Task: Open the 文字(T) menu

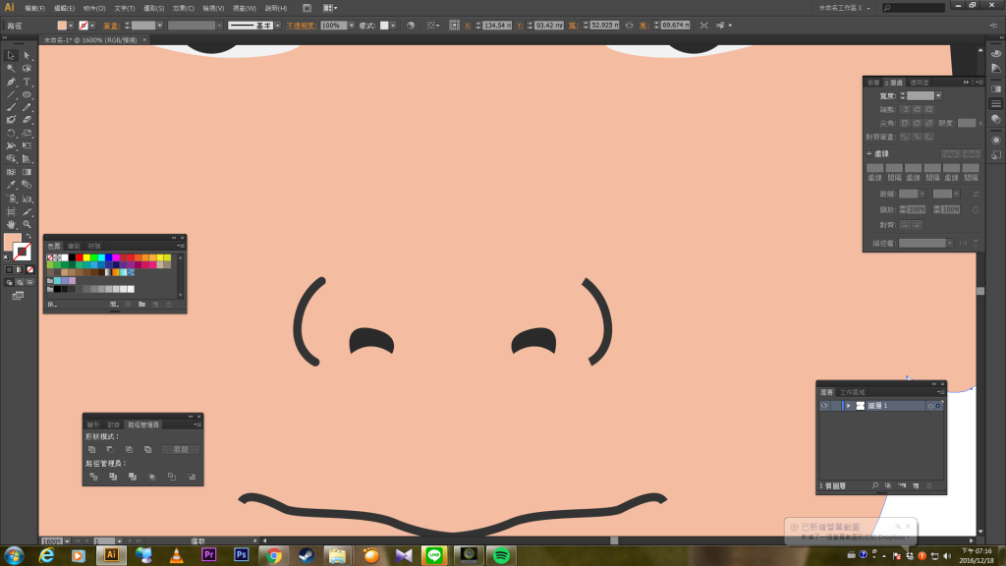Action: [125, 8]
